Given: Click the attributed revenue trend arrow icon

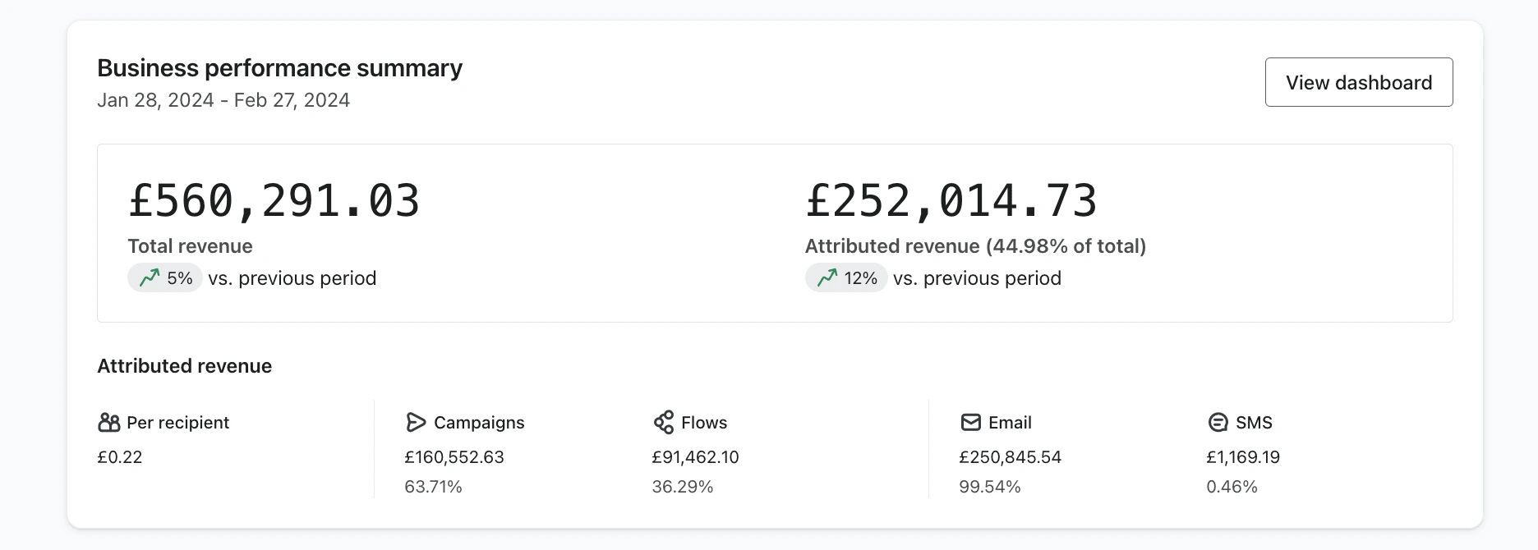Looking at the screenshot, I should tap(827, 278).
